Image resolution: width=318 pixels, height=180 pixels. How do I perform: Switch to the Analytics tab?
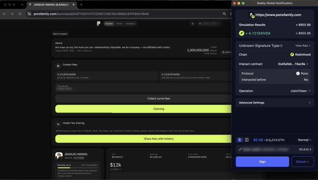click(x=130, y=24)
